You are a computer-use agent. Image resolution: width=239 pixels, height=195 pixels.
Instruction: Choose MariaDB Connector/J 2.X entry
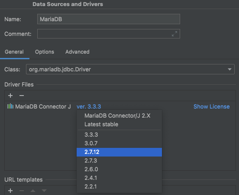(x=119, y=116)
